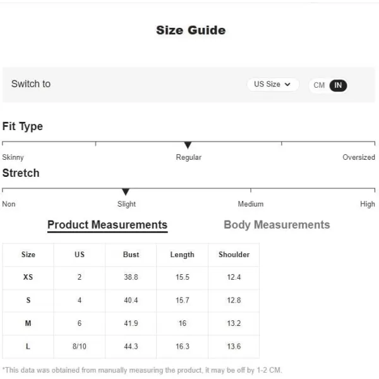Screen dimensions: 379x379
Task: Open the US Size dropdown
Action: tap(273, 85)
